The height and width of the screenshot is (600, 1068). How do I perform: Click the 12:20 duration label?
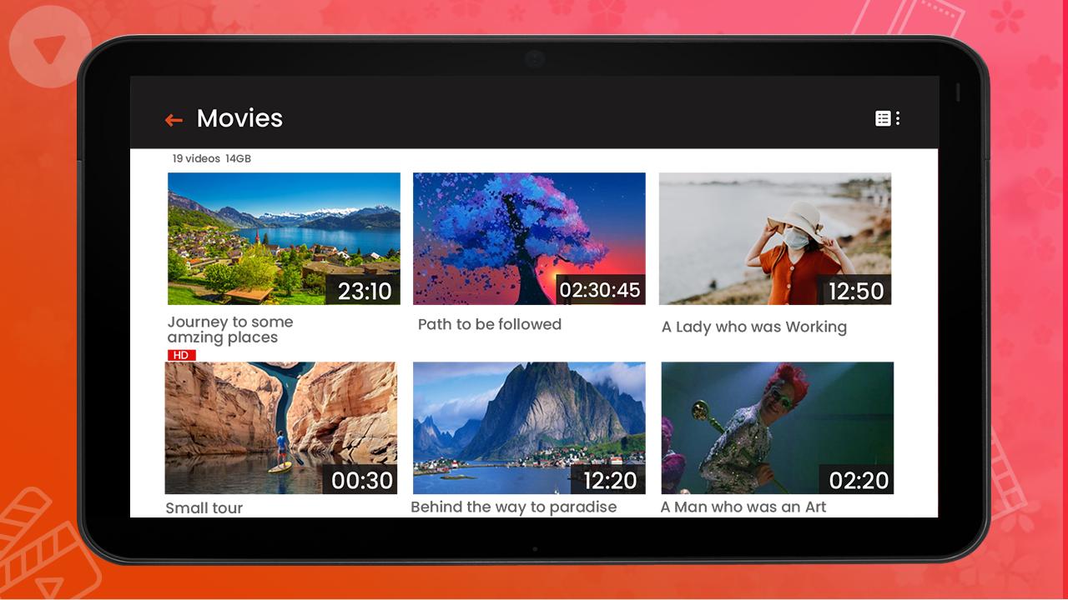coord(609,480)
